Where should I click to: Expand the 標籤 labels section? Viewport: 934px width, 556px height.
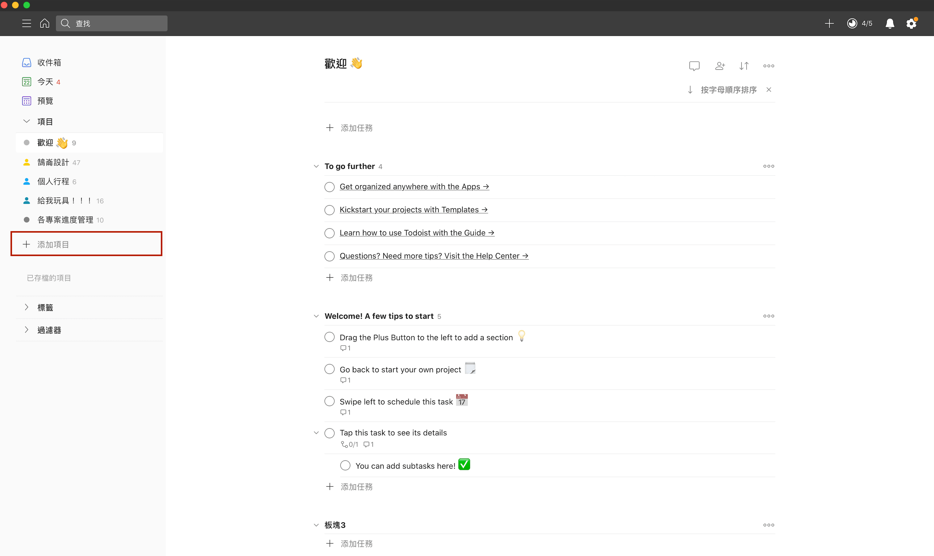[x=27, y=307]
